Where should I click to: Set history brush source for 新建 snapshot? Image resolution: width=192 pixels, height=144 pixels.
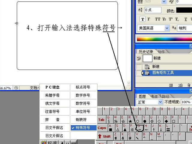[x=139, y=58]
